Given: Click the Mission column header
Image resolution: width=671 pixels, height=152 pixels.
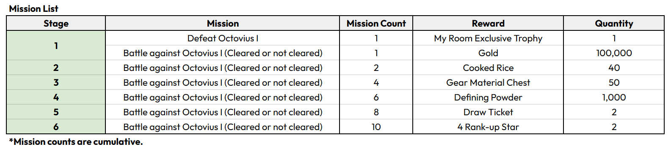Looking at the screenshot, I should coord(223,23).
